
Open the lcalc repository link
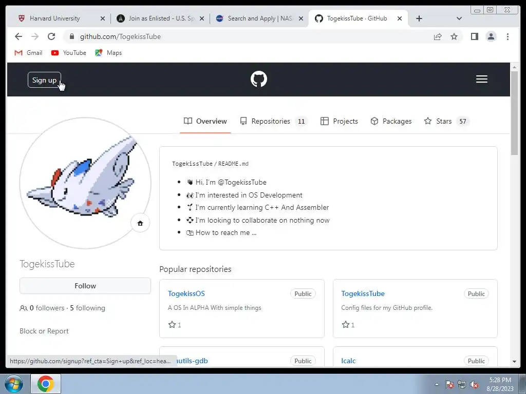pos(348,361)
